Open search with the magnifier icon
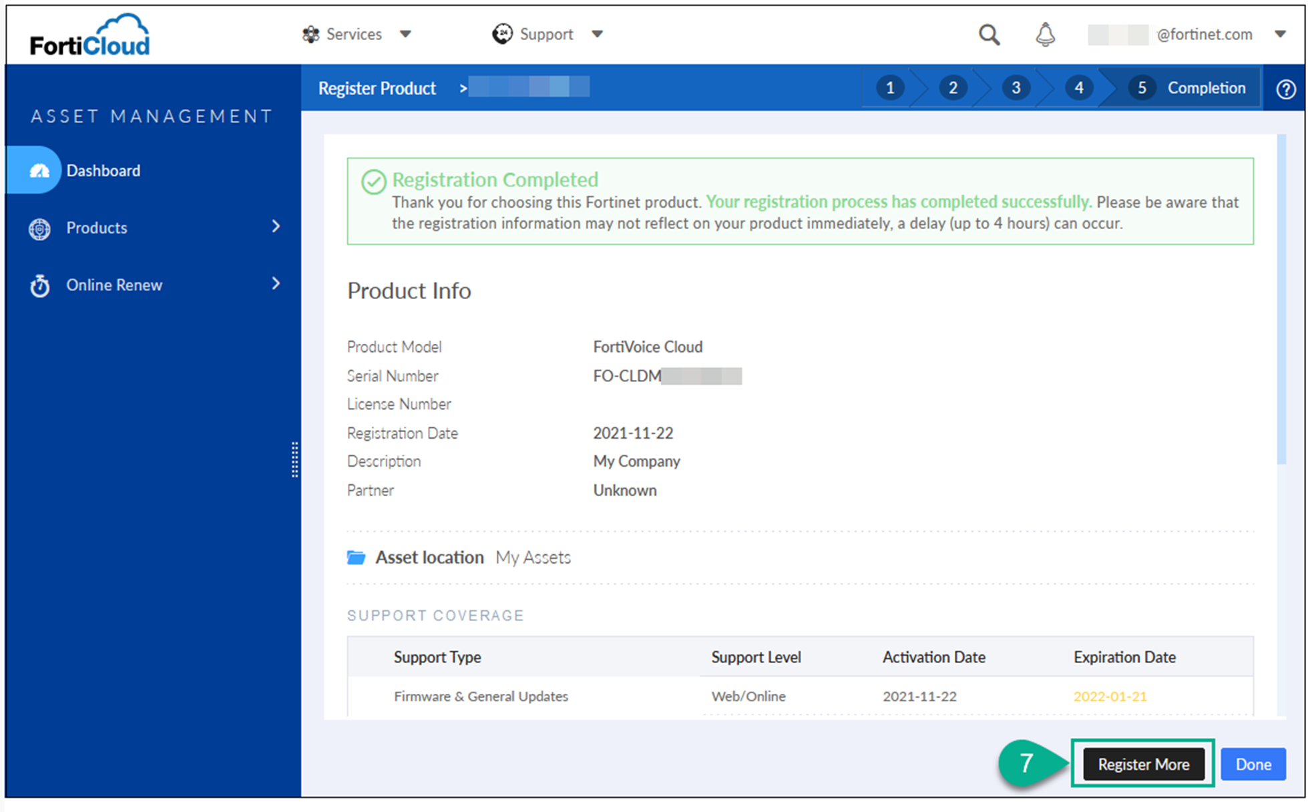1308x812 pixels. click(989, 34)
